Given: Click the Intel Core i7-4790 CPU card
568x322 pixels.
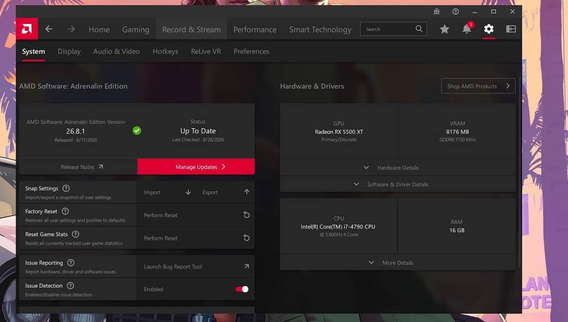Looking at the screenshot, I should [x=338, y=226].
